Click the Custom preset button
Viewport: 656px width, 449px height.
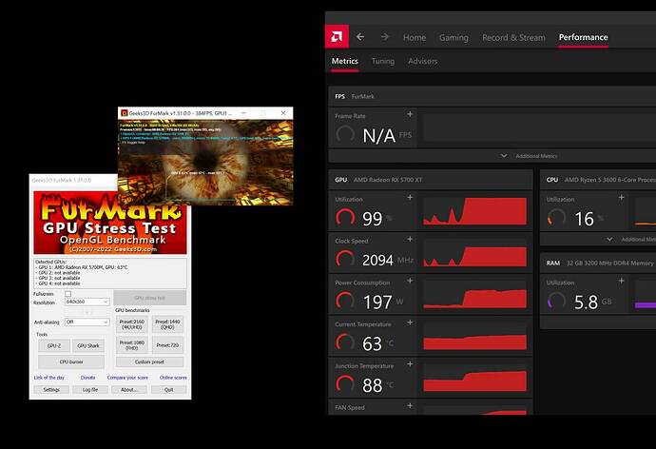click(150, 361)
